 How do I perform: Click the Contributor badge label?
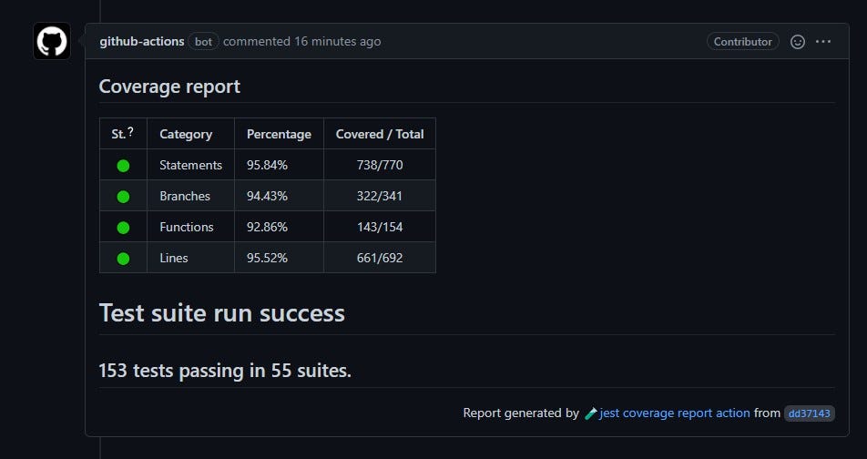click(x=742, y=42)
